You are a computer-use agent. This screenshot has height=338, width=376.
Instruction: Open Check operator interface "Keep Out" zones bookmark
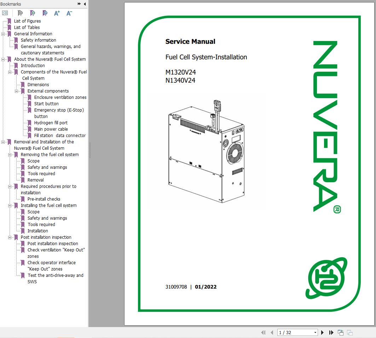[51, 266]
